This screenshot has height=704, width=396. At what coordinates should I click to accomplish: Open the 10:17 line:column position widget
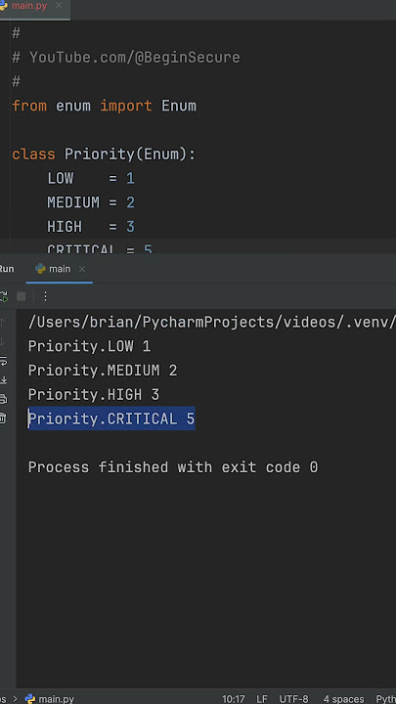point(233,699)
